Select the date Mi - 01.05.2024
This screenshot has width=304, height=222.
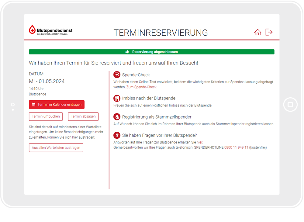click(47, 81)
